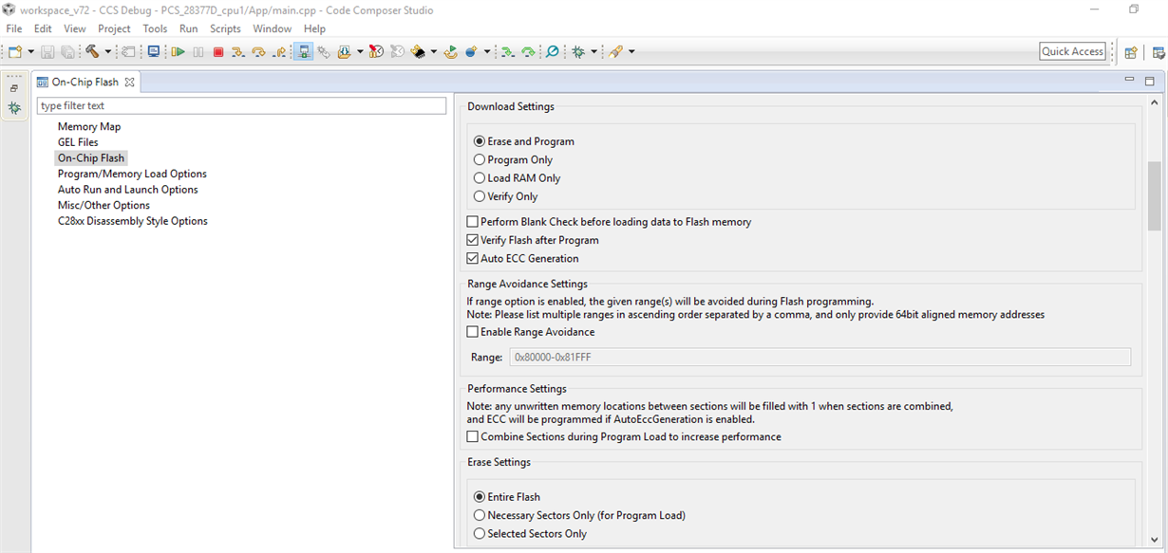
Task: Click the blue Refresh ball icon
Action: (x=471, y=52)
